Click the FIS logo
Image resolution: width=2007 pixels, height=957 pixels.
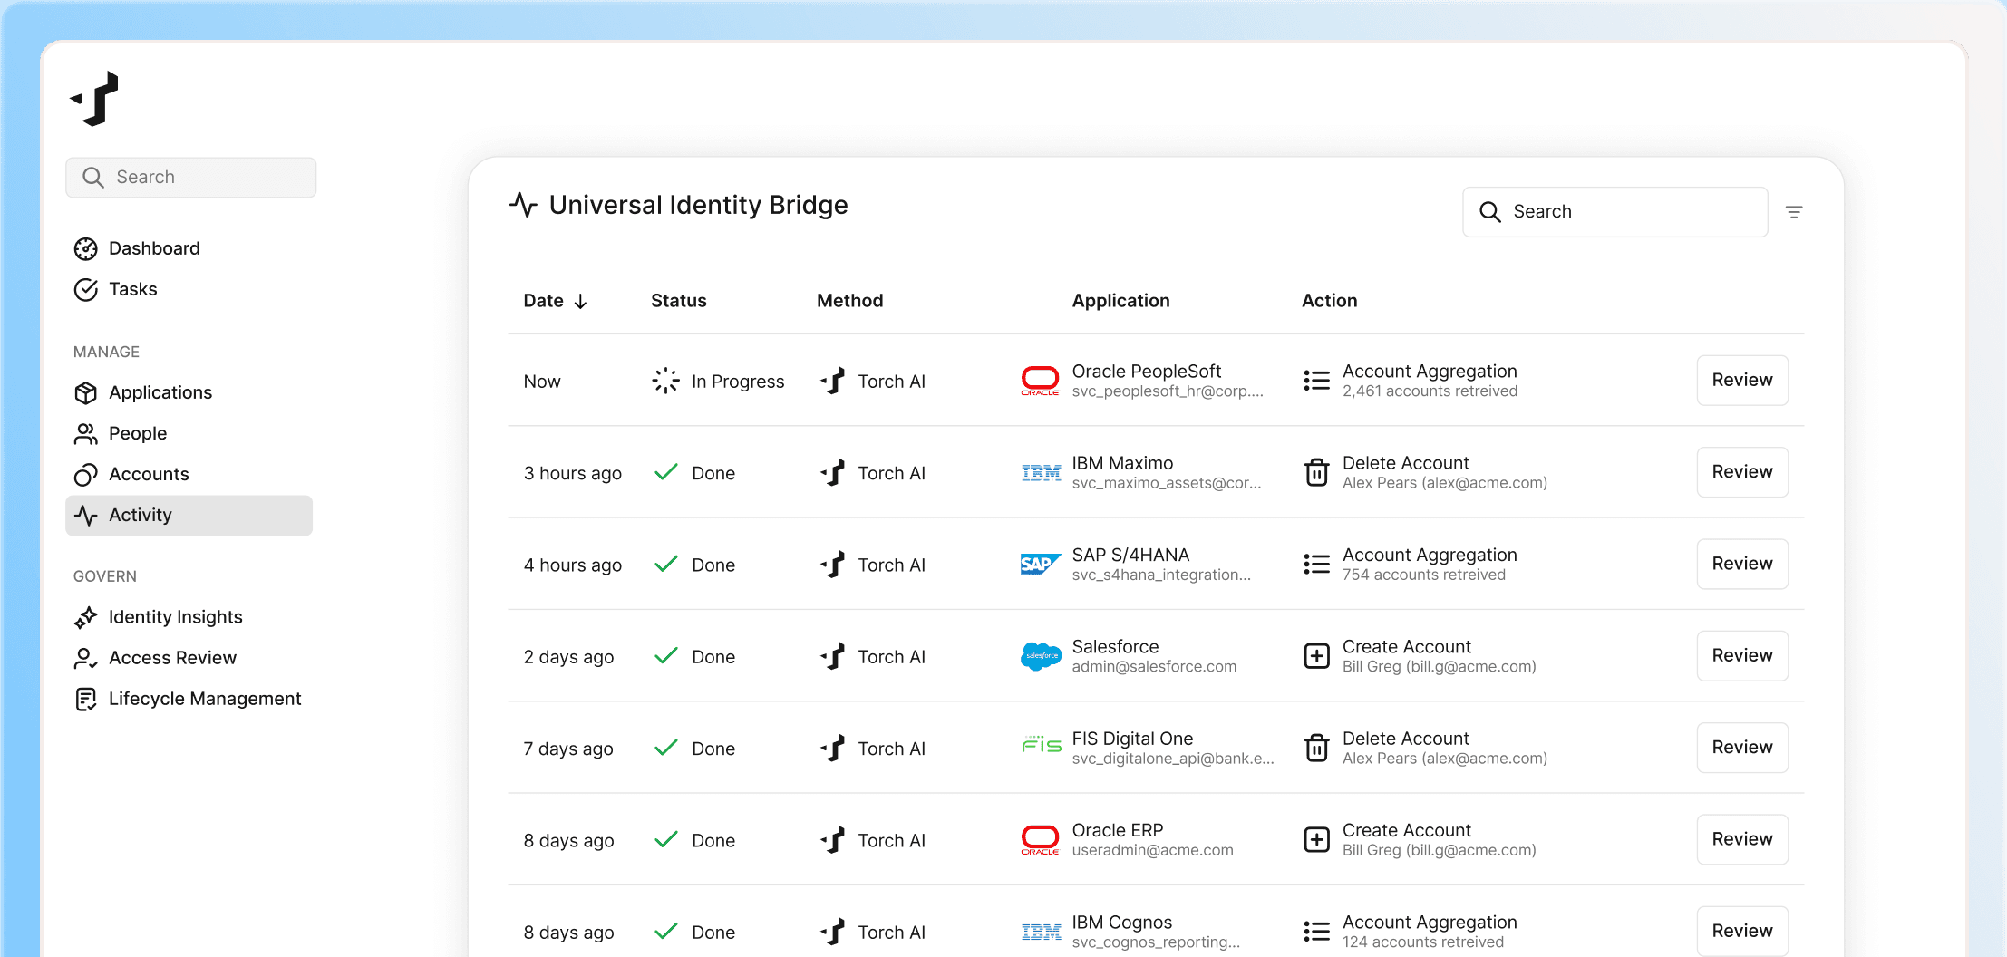[x=1041, y=745]
